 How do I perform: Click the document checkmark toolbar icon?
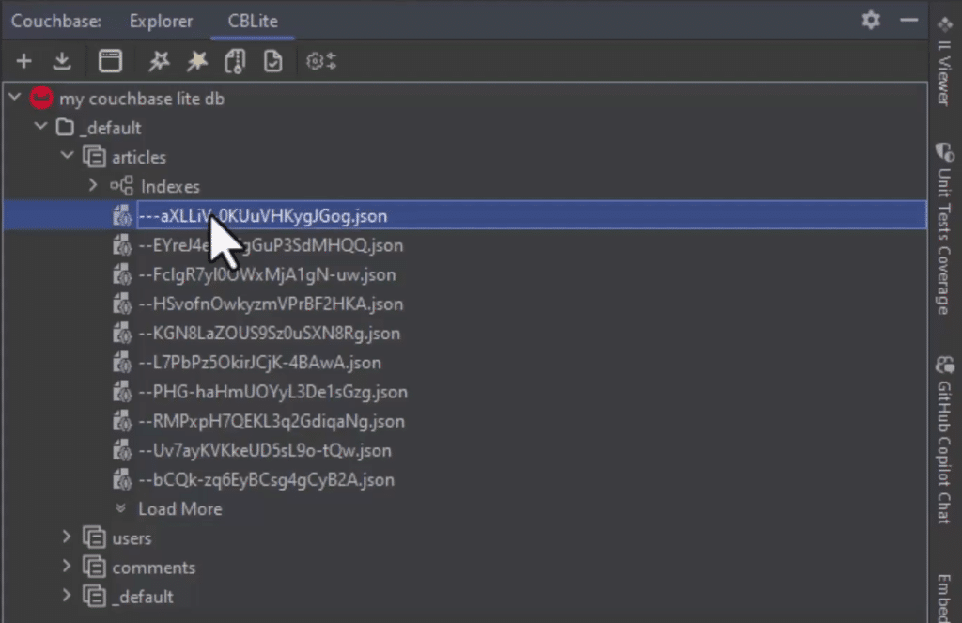pyautogui.click(x=272, y=62)
